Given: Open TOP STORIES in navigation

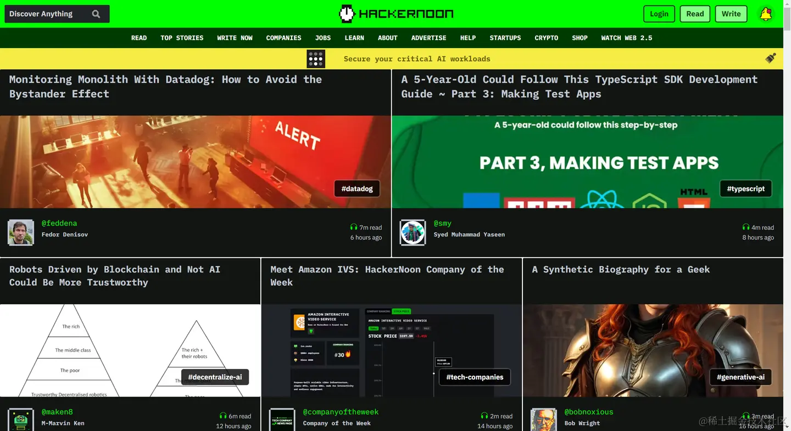Looking at the screenshot, I should pyautogui.click(x=182, y=38).
